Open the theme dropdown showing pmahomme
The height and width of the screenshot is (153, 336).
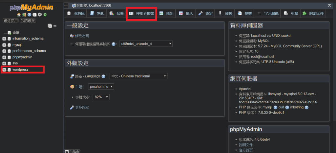click(101, 87)
